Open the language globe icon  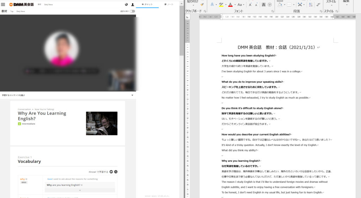pyautogui.click(x=126, y=4)
